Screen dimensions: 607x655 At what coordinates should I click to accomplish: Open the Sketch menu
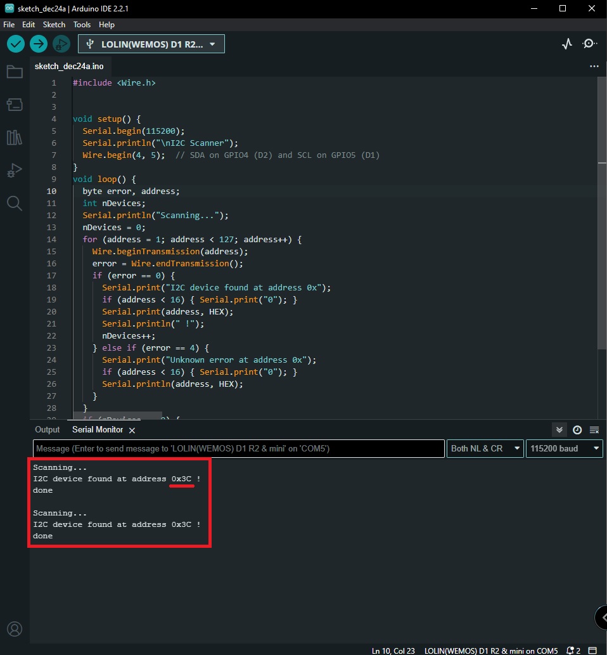click(54, 25)
